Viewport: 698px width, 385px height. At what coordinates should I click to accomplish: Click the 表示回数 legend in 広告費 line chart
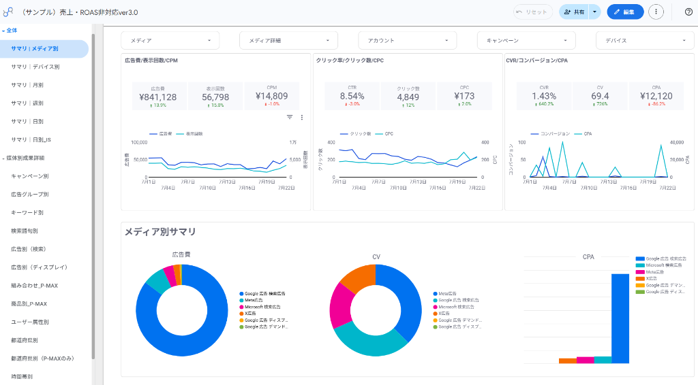click(189, 134)
